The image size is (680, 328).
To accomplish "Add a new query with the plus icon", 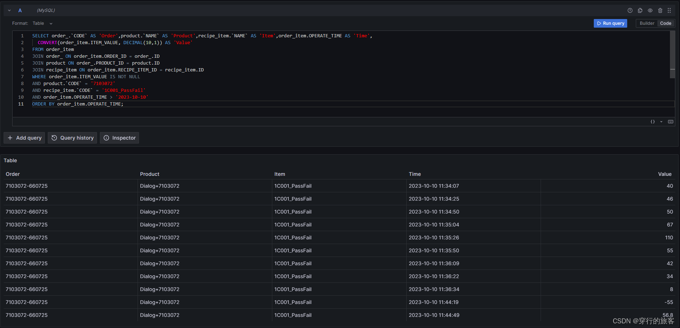I will (x=24, y=138).
